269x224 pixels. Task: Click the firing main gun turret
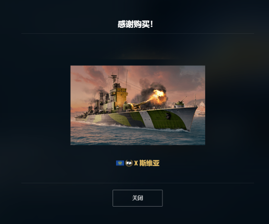(x=132, y=106)
